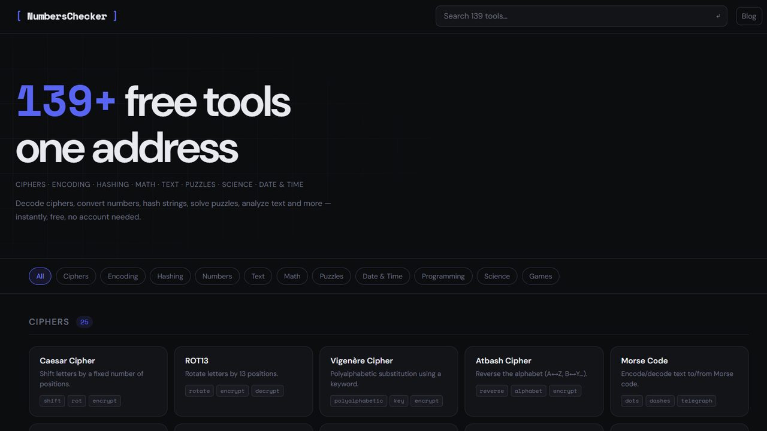767x431 pixels.
Task: Show Programming tools
Action: (443, 276)
